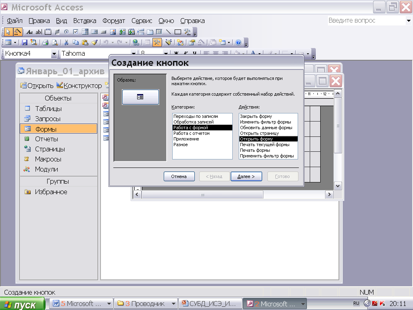Image resolution: width=413 pixels, height=310 pixels.
Task: Select the Toggle Button control tool
Action: pyautogui.click(x=57, y=32)
